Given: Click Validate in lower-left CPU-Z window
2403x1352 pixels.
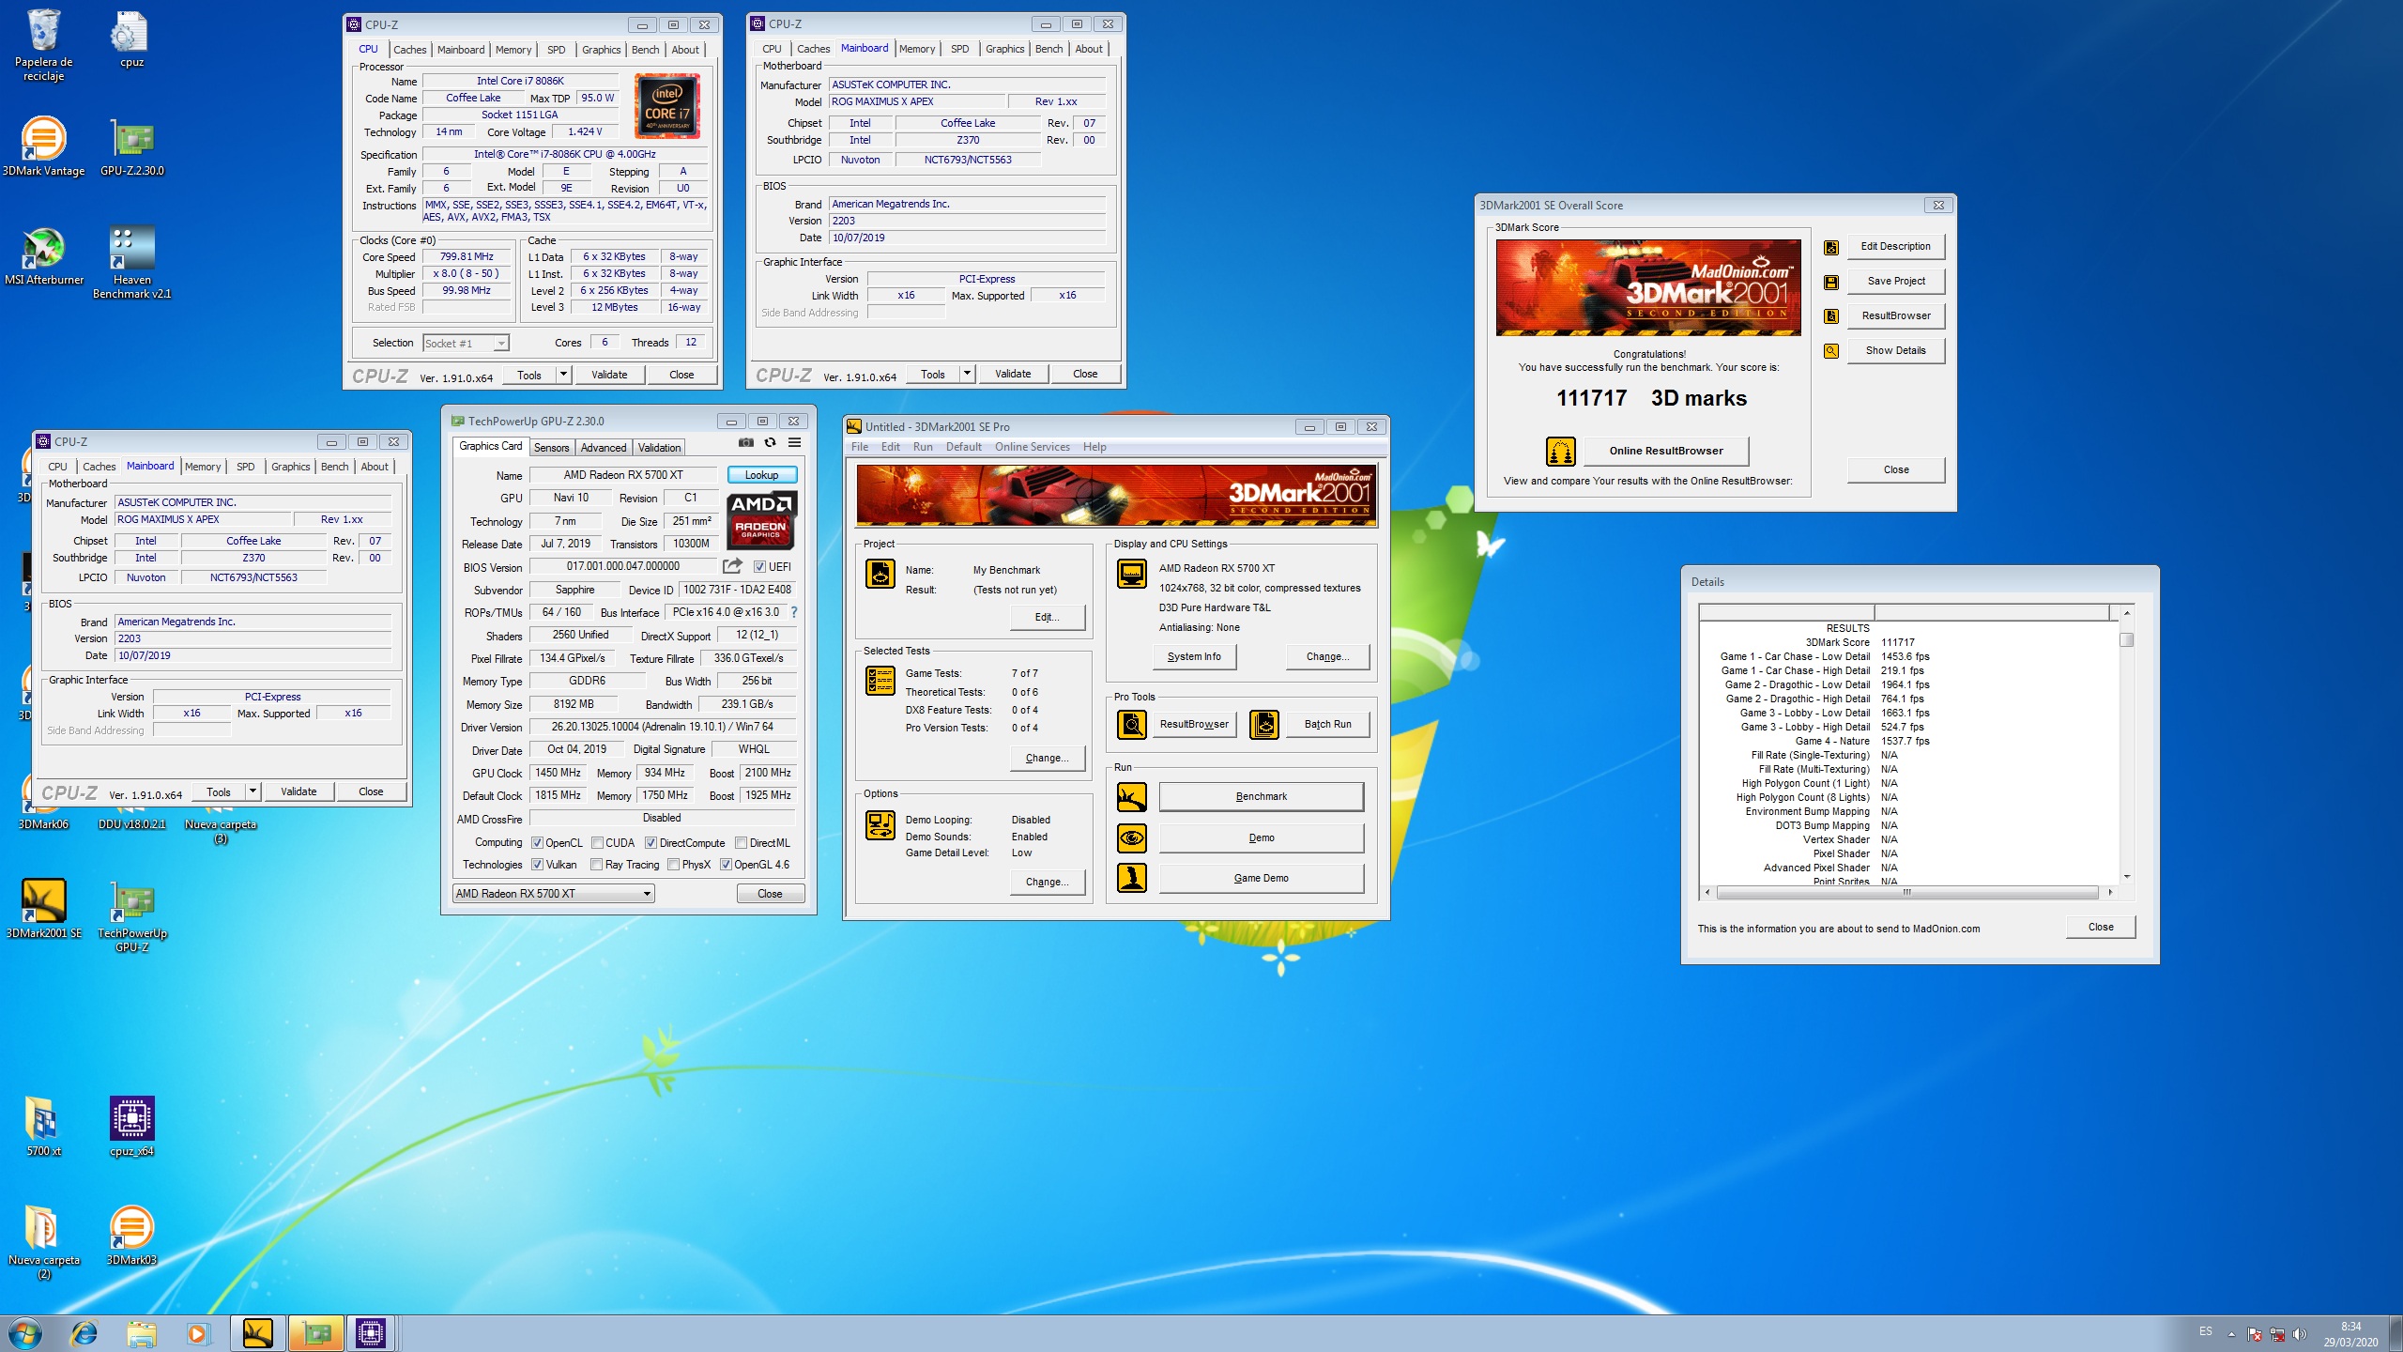Looking at the screenshot, I should click(x=298, y=791).
